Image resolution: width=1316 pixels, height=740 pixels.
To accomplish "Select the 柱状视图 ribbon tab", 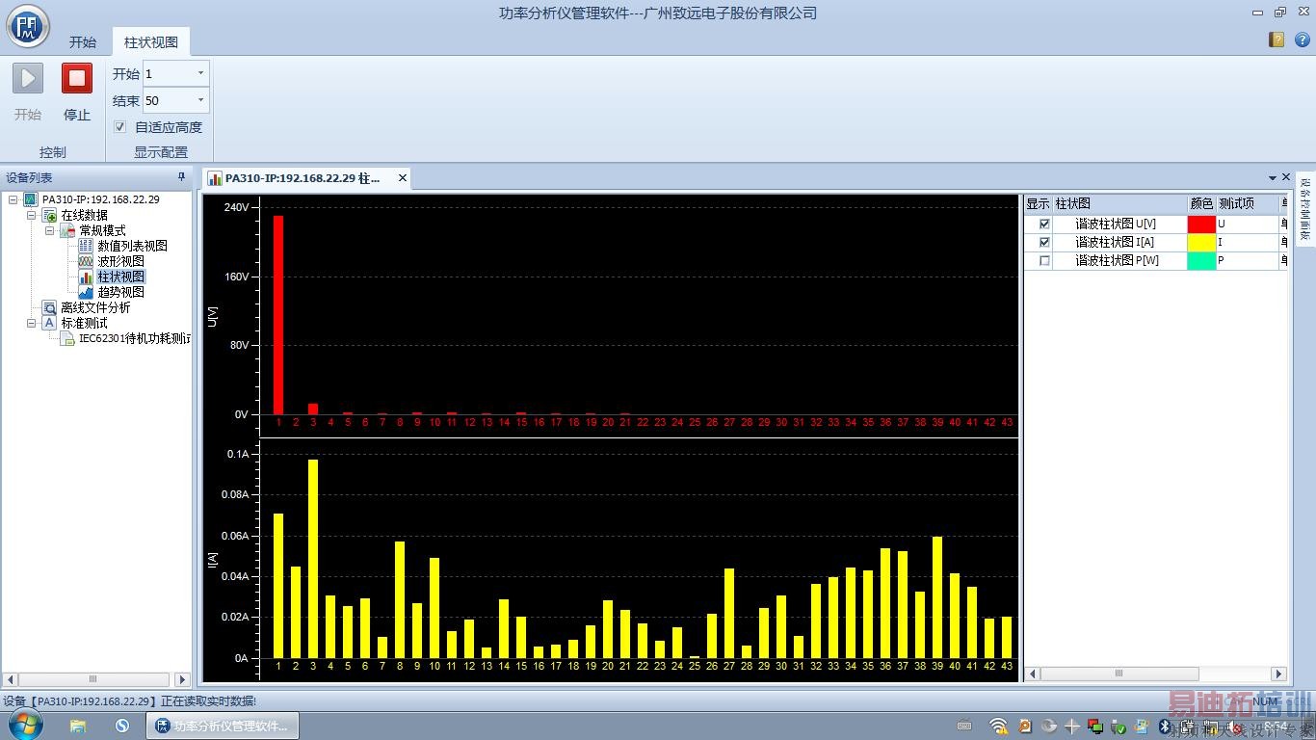I will pyautogui.click(x=151, y=42).
